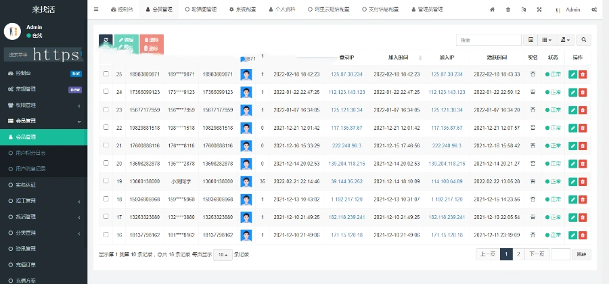609x284 pixels.
Task: Click the green edit icon for user 25
Action: click(572, 74)
